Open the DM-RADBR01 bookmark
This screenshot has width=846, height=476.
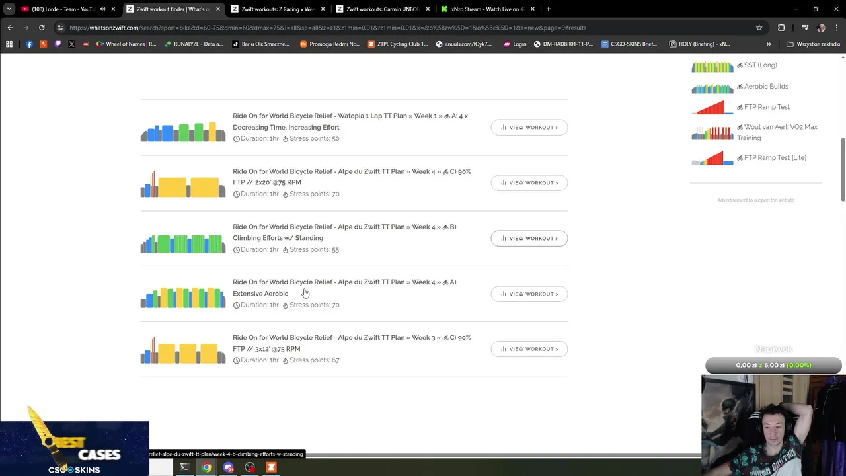tap(563, 44)
